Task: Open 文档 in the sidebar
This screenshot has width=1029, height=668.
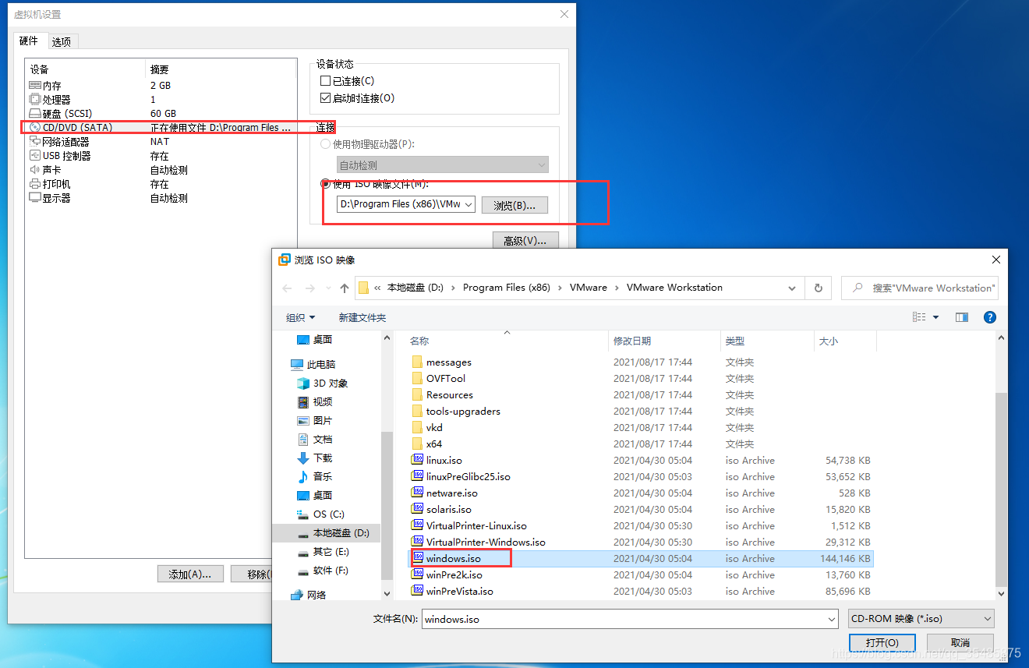Action: tap(315, 440)
